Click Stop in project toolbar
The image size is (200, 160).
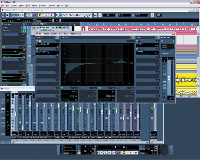click(x=40, y=15)
